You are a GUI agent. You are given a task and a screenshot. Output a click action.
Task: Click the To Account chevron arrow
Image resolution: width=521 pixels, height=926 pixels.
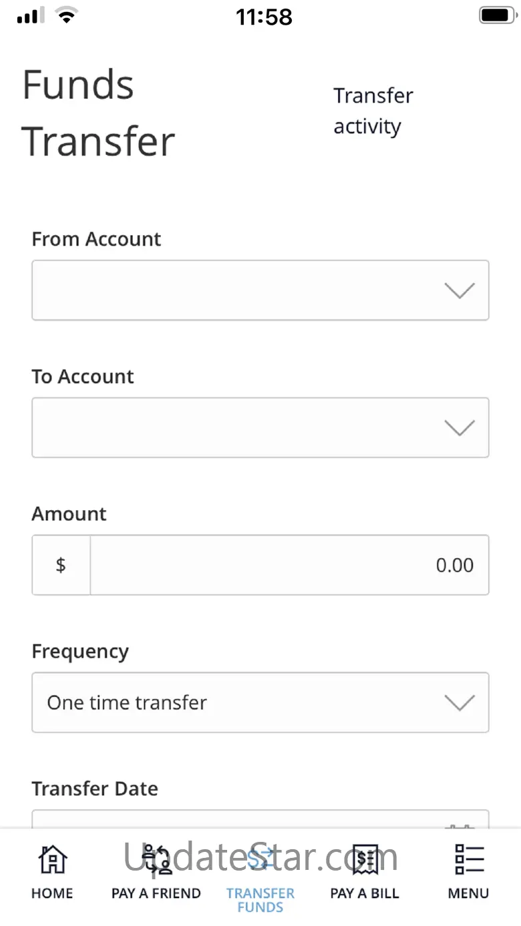(x=460, y=428)
